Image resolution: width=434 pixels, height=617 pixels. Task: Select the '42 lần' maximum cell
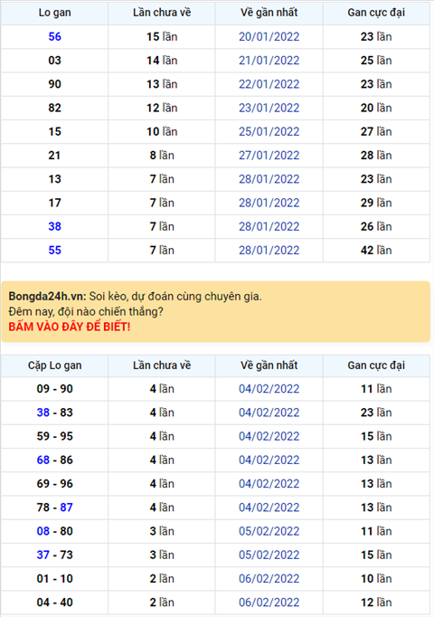376,250
